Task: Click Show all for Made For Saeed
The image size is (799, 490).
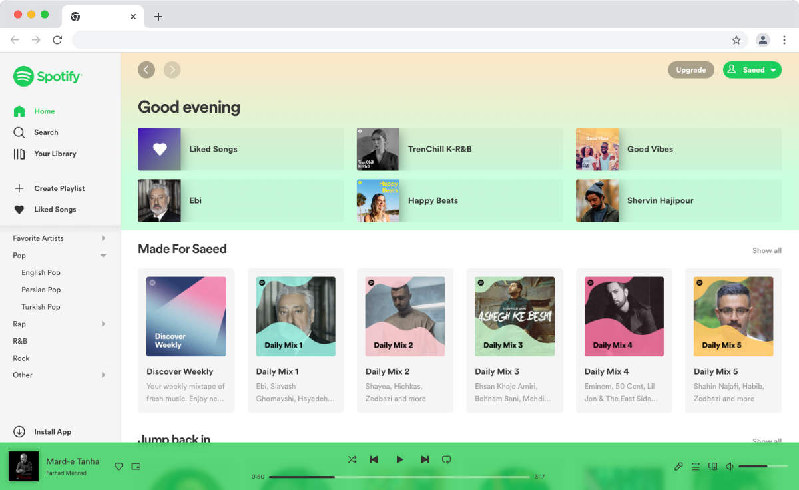Action: point(767,251)
